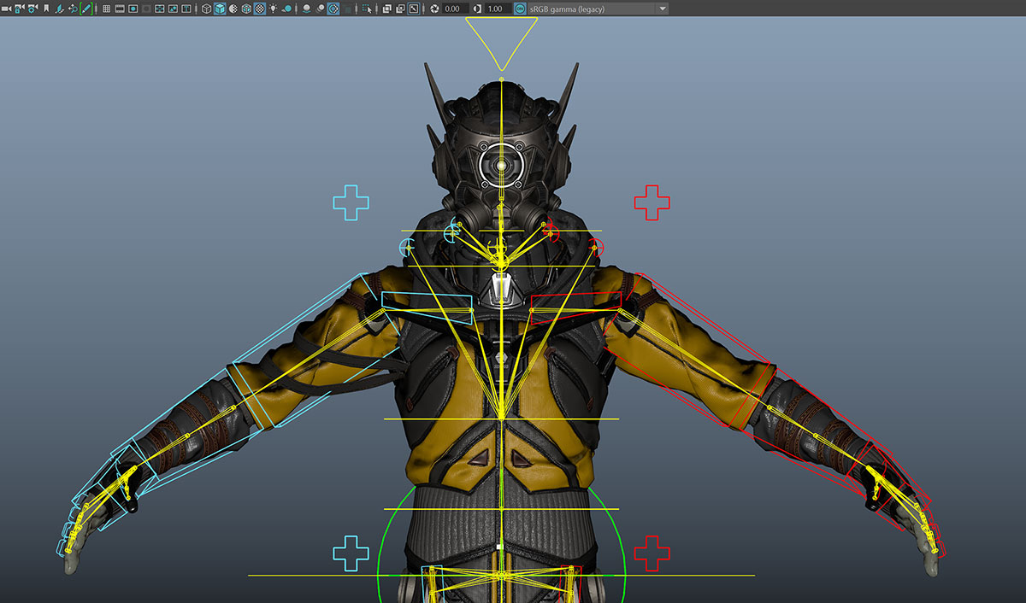Select the lower red plus rig control
This screenshot has height=603, width=1026.
[652, 553]
